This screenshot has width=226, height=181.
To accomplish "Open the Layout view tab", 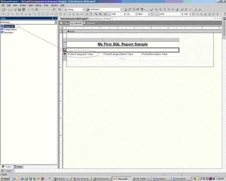I will (x=76, y=23).
